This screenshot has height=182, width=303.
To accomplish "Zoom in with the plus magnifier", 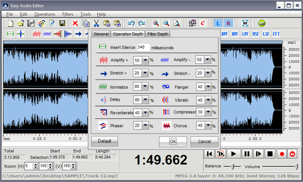I will click(156, 23).
